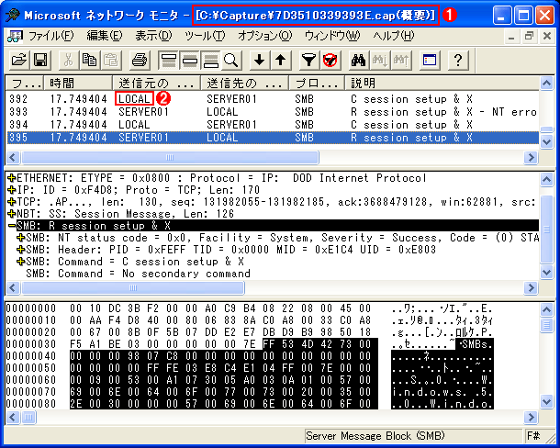The height and width of the screenshot is (448, 560).
Task: Click the Print toolbar icon
Action: [x=139, y=60]
